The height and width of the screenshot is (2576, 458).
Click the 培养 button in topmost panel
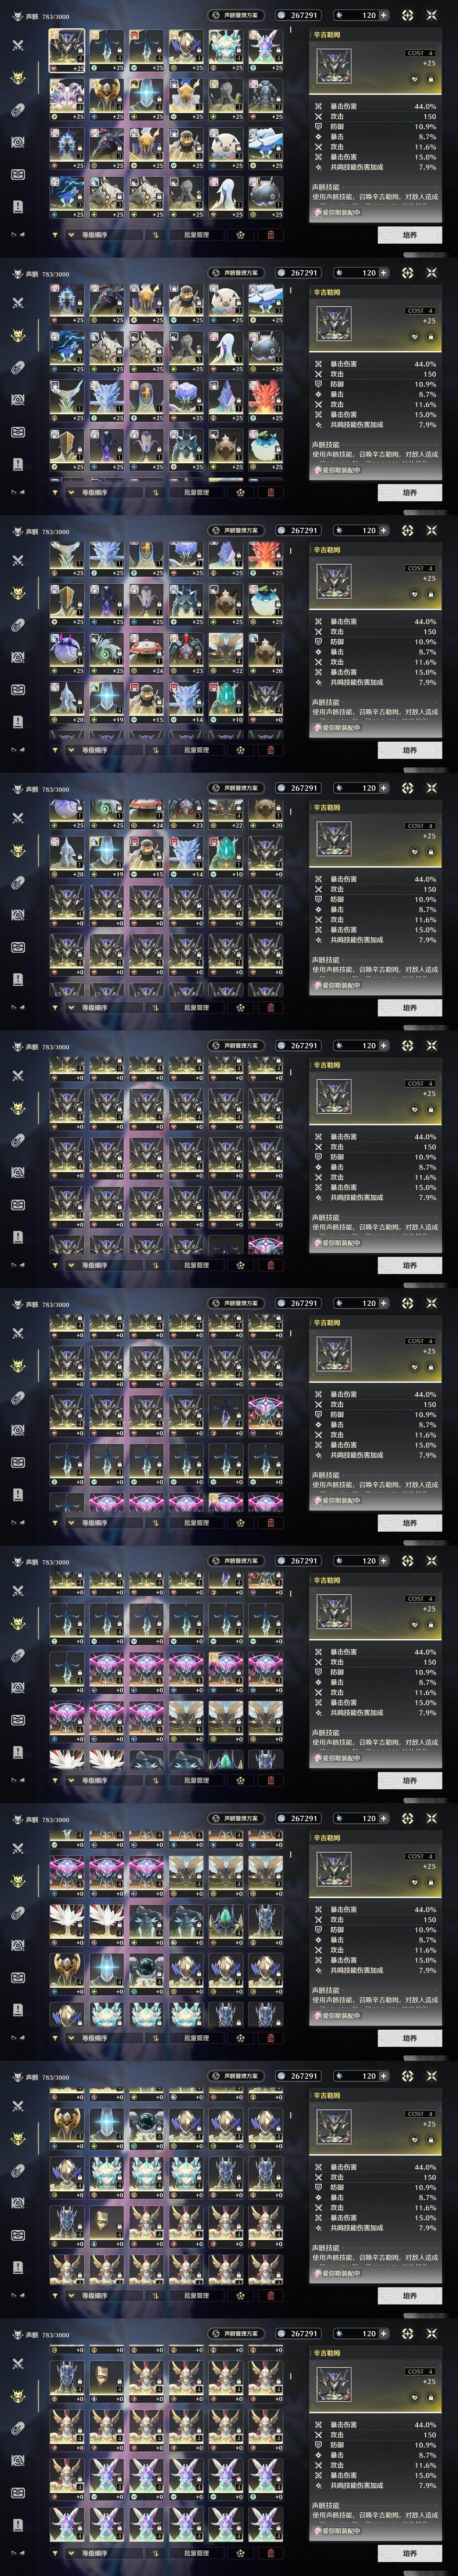tap(409, 235)
